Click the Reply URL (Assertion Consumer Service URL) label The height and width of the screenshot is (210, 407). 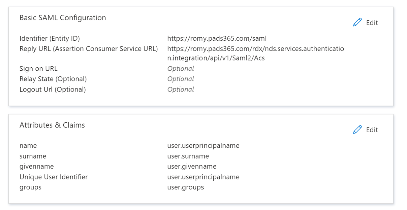coord(89,49)
